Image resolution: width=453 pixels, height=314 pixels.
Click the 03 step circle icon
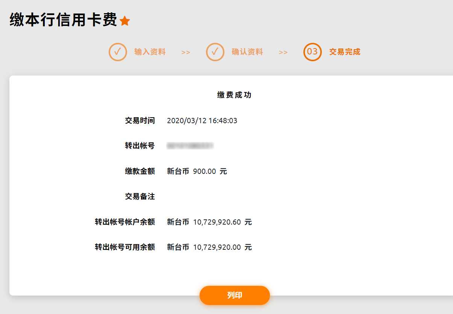312,52
